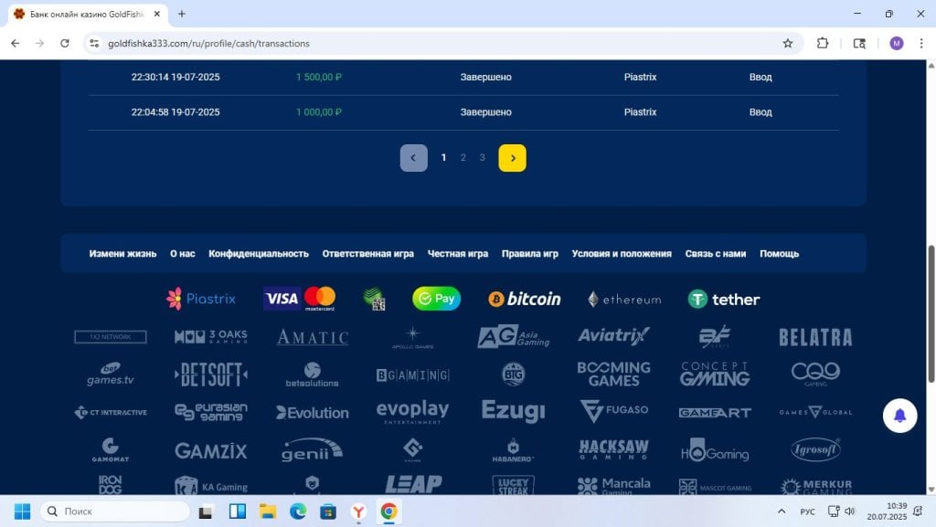The height and width of the screenshot is (527, 936).
Task: Open Ответственная игра page
Action: tap(367, 253)
